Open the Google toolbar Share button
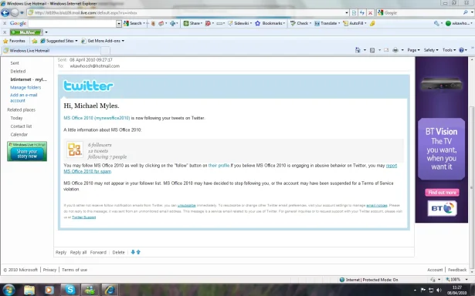This screenshot has width=475, height=296. click(x=192, y=23)
